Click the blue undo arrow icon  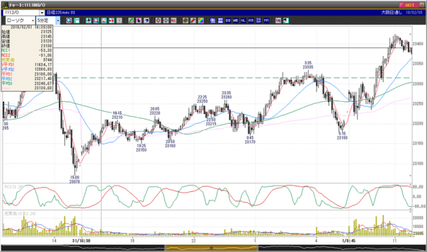(x=146, y=20)
